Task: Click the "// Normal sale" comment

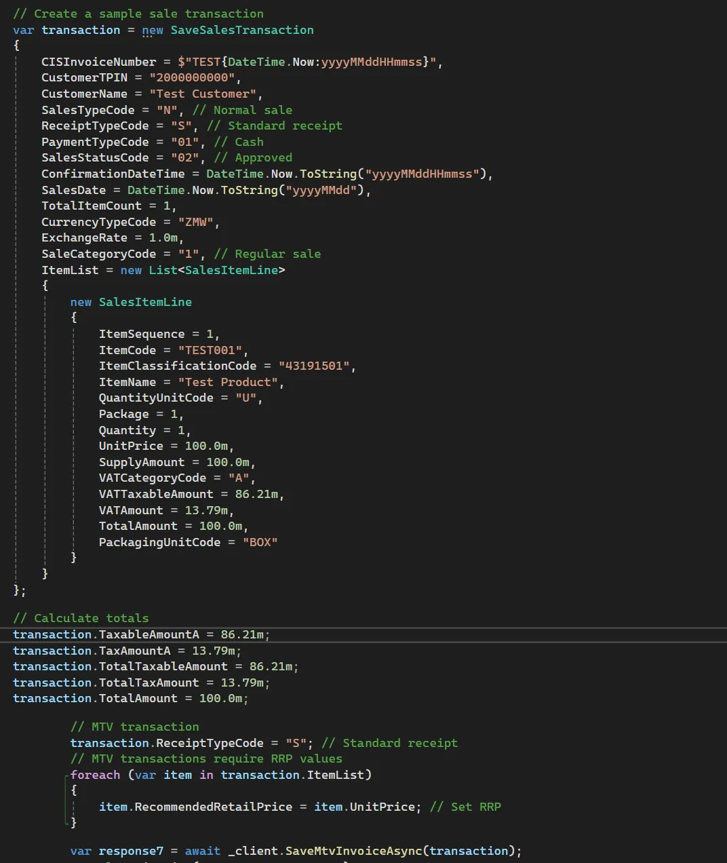Action: click(242, 110)
